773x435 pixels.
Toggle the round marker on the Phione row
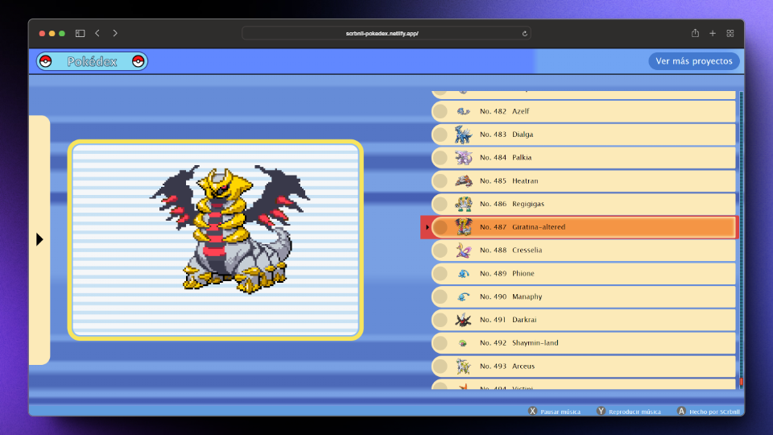pyautogui.click(x=440, y=274)
